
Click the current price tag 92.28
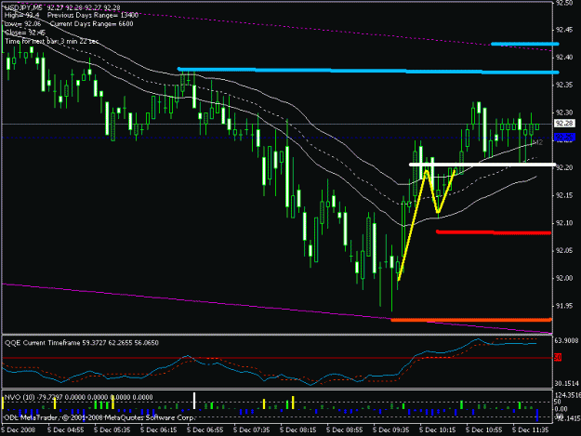point(564,124)
